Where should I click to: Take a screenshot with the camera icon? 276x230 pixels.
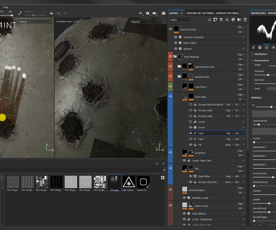pos(163,13)
